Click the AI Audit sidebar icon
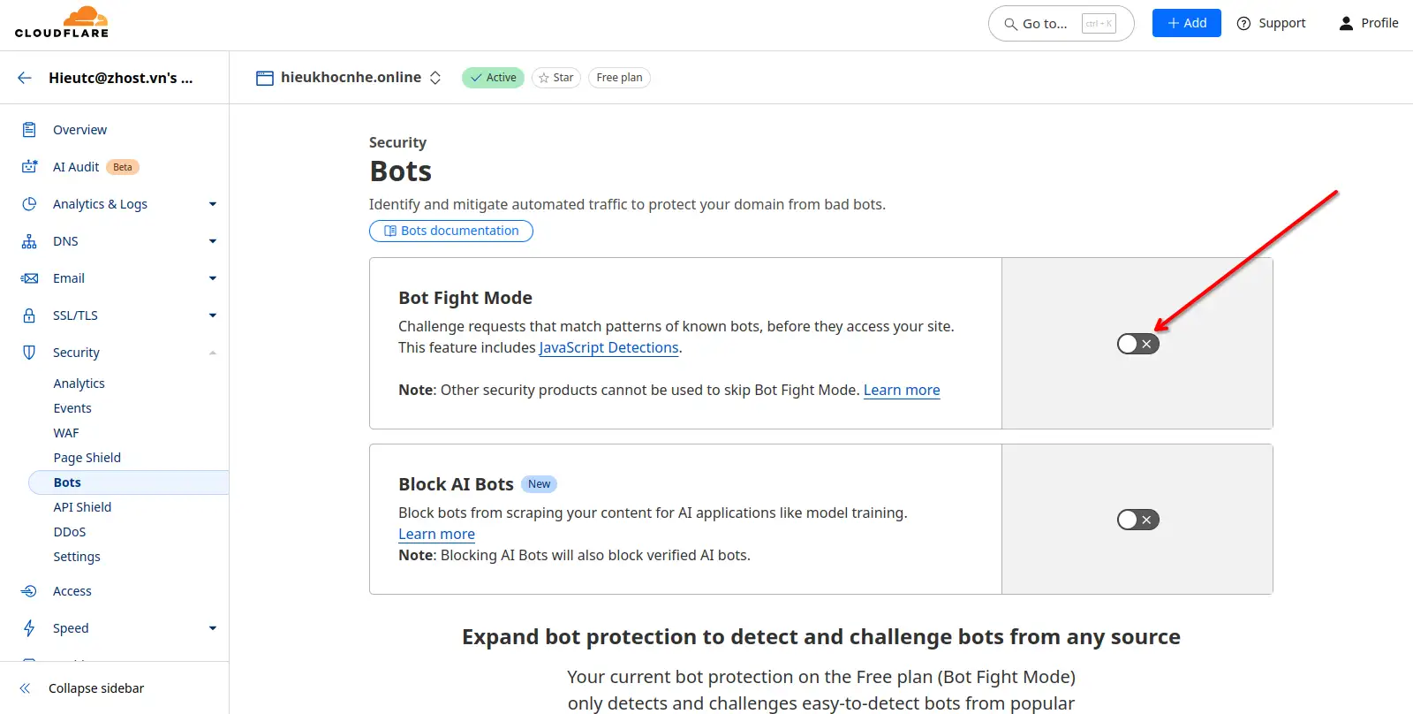The width and height of the screenshot is (1413, 714). coord(29,167)
